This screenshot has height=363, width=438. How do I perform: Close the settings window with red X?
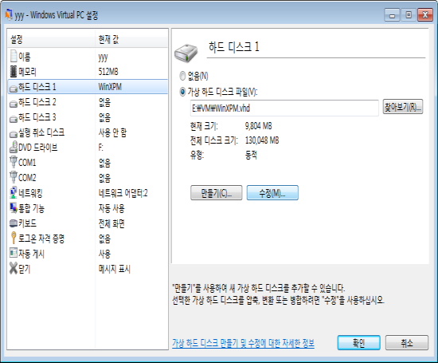(425, 15)
